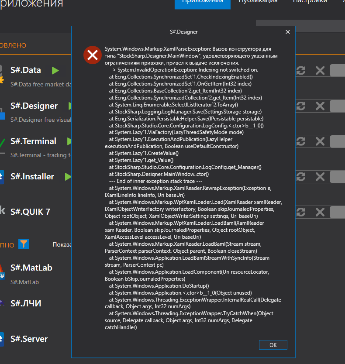
Task: Refresh the S#.Installer row
Action: tap(301, 177)
